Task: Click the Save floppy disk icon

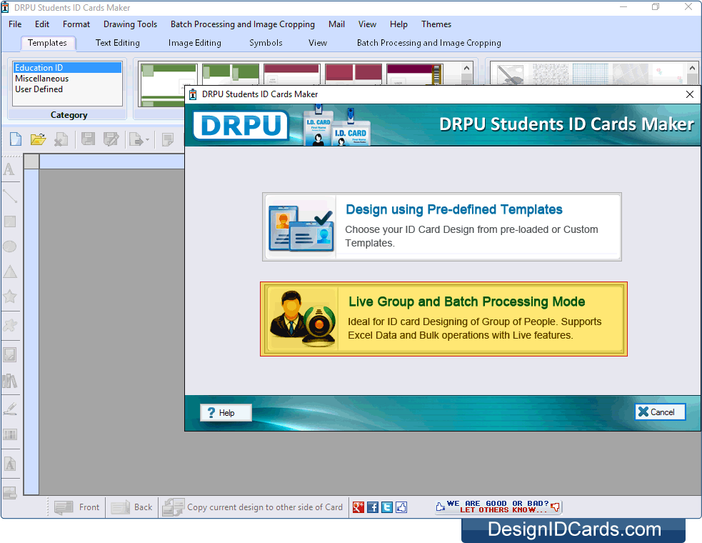Action: (88, 139)
